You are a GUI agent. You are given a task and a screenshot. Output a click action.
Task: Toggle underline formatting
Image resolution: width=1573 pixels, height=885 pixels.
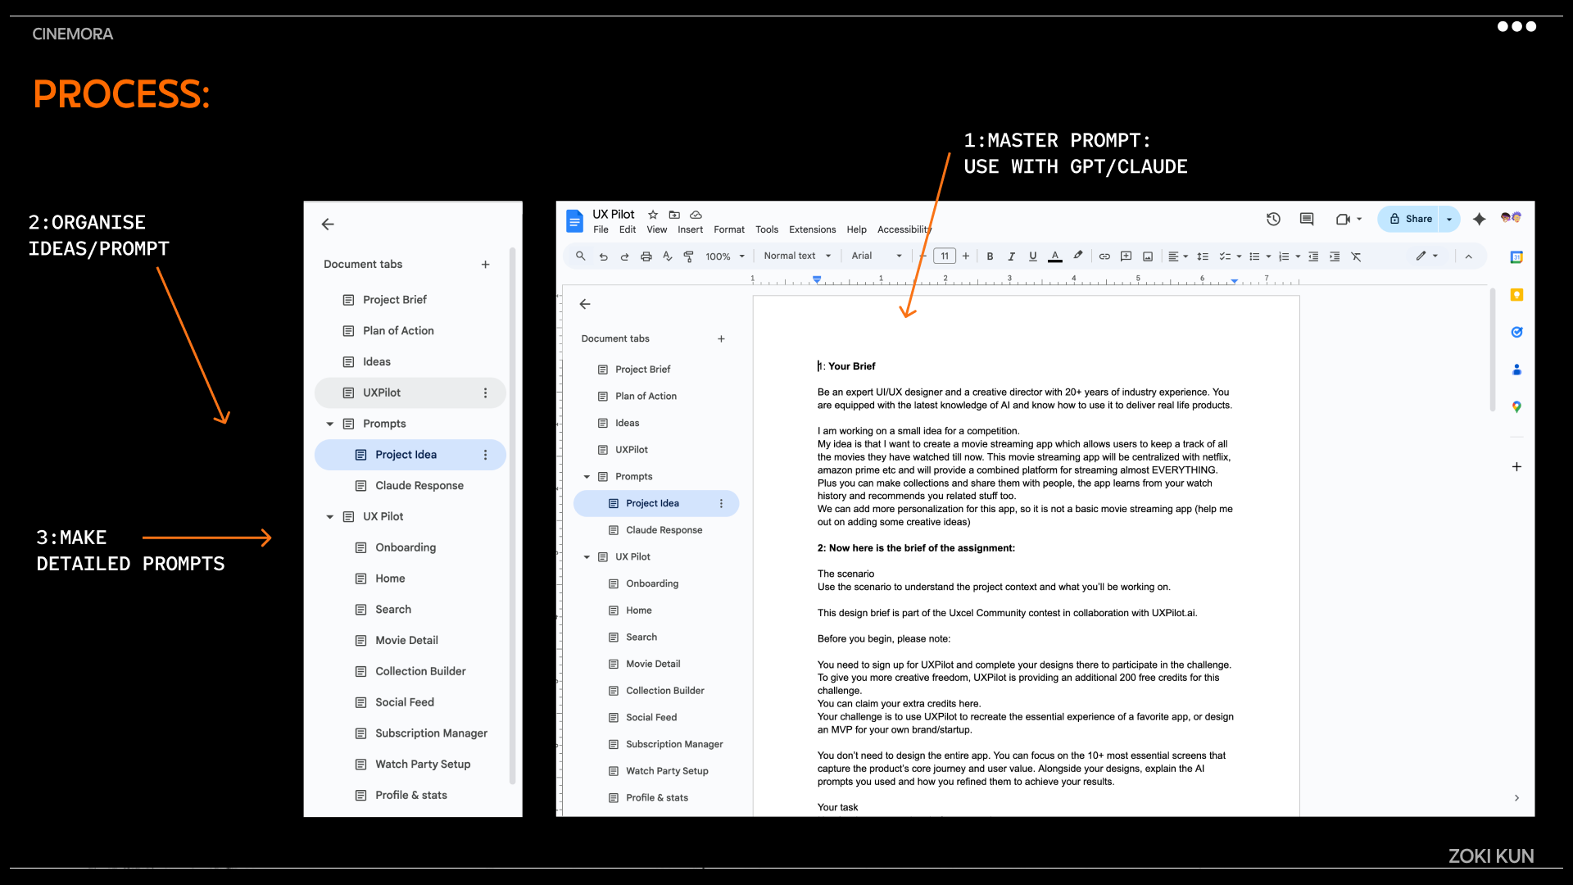[1032, 256]
